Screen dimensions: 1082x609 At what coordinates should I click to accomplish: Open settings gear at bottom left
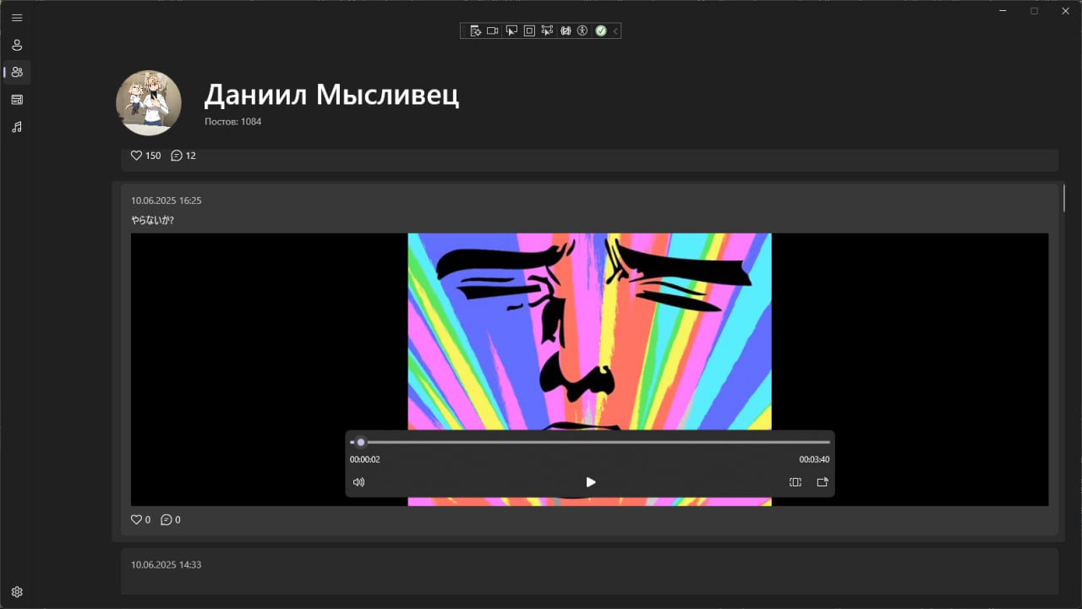17,592
